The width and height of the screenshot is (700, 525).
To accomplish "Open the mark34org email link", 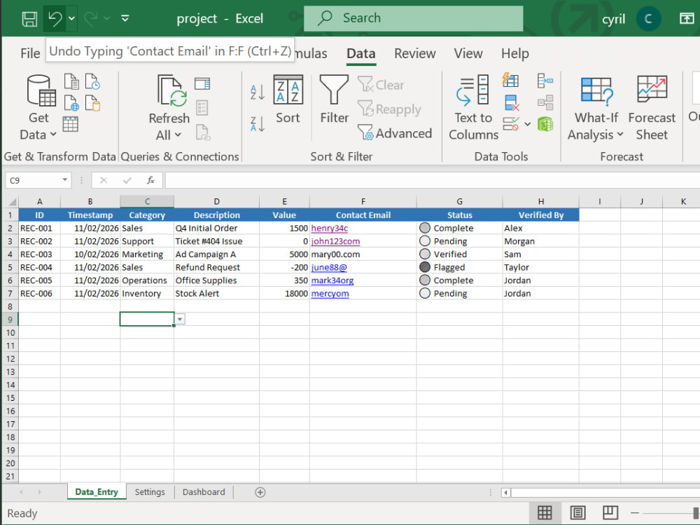I will tap(332, 280).
